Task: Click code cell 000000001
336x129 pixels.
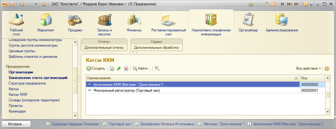Action: pyautogui.click(x=312, y=90)
